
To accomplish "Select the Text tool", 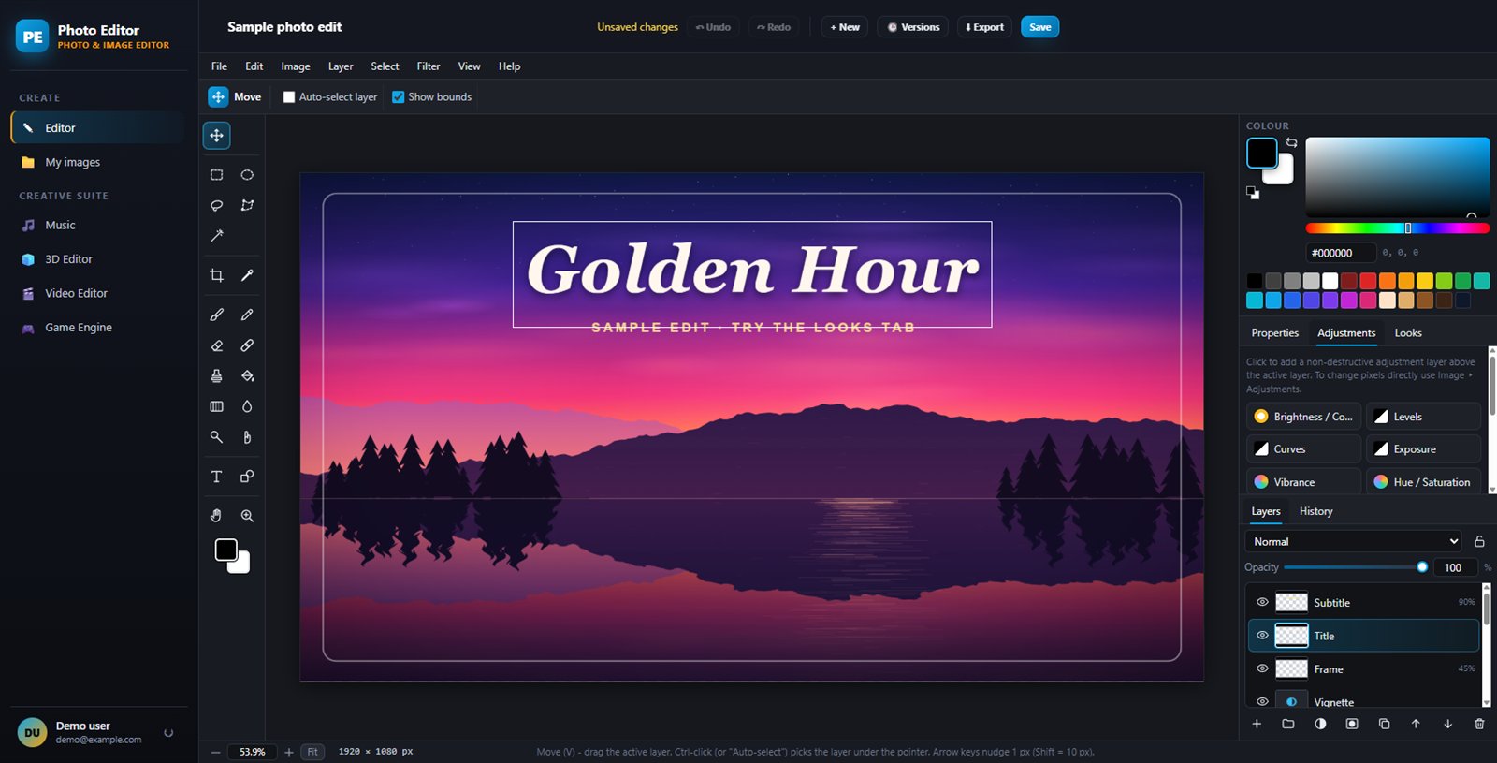I will (x=216, y=477).
